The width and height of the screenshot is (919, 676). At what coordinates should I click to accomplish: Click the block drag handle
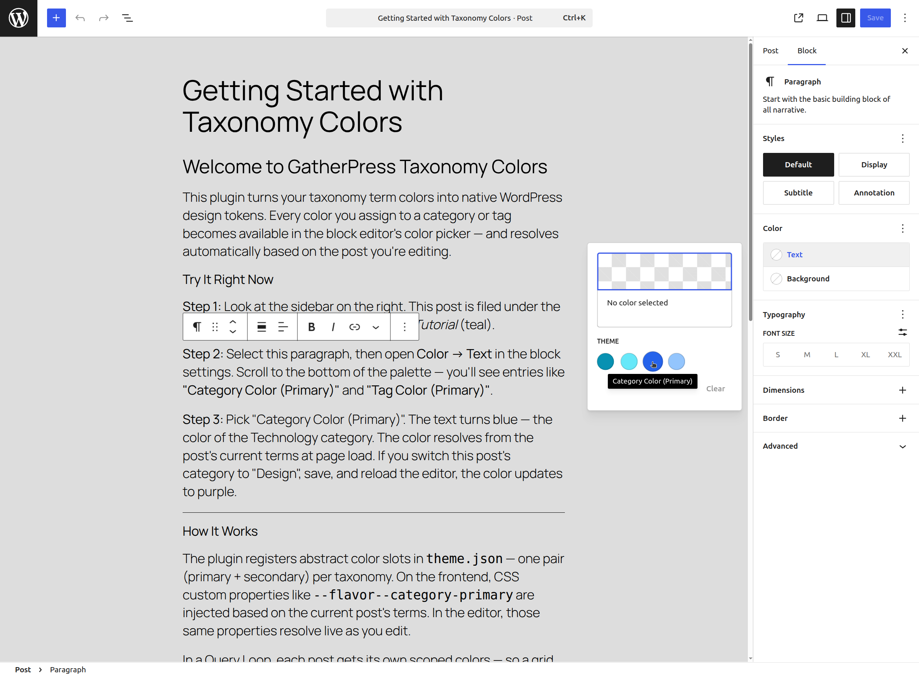(x=215, y=327)
